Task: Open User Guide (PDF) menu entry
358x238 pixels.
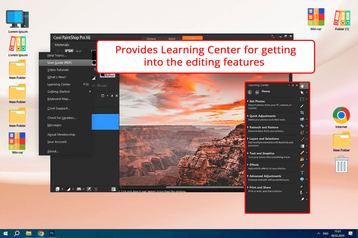Action: coord(65,62)
